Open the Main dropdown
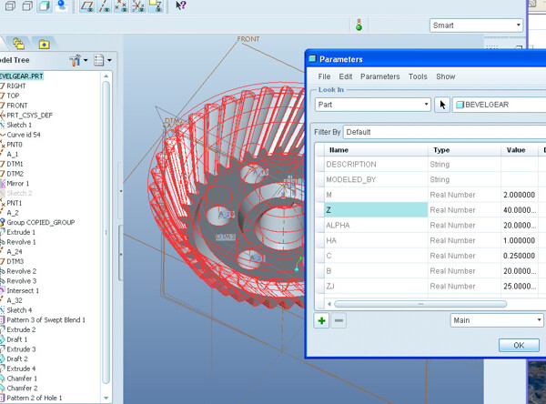Viewport: 546px width, 404px height. (497, 320)
